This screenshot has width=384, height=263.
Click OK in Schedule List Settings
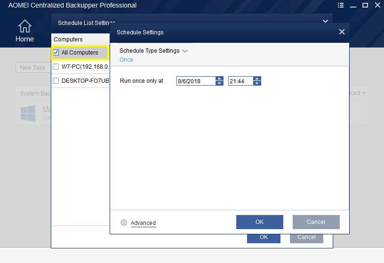click(x=264, y=239)
